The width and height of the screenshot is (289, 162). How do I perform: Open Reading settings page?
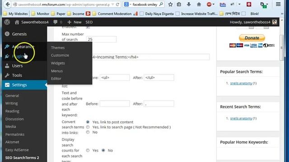coord(12,111)
